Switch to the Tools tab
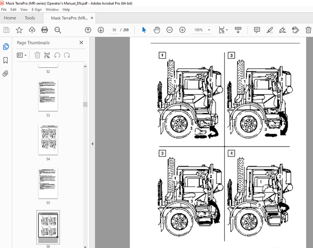Screen dimensions: 313x248 pyautogui.click(x=30, y=18)
